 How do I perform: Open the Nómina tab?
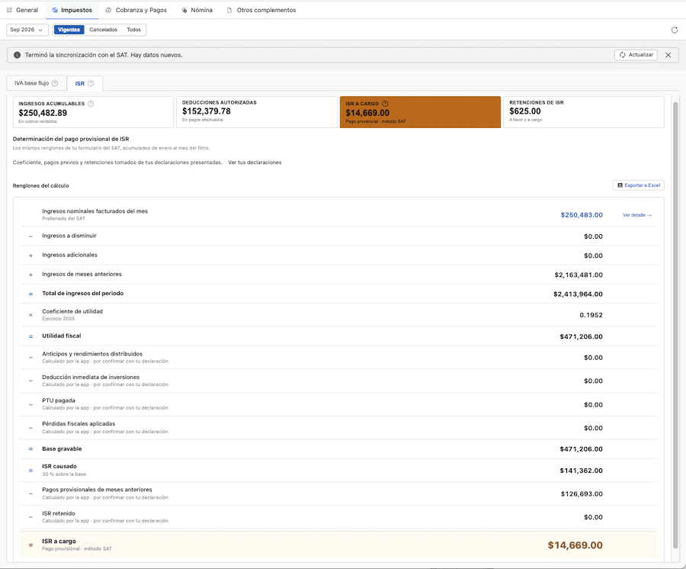(x=197, y=10)
